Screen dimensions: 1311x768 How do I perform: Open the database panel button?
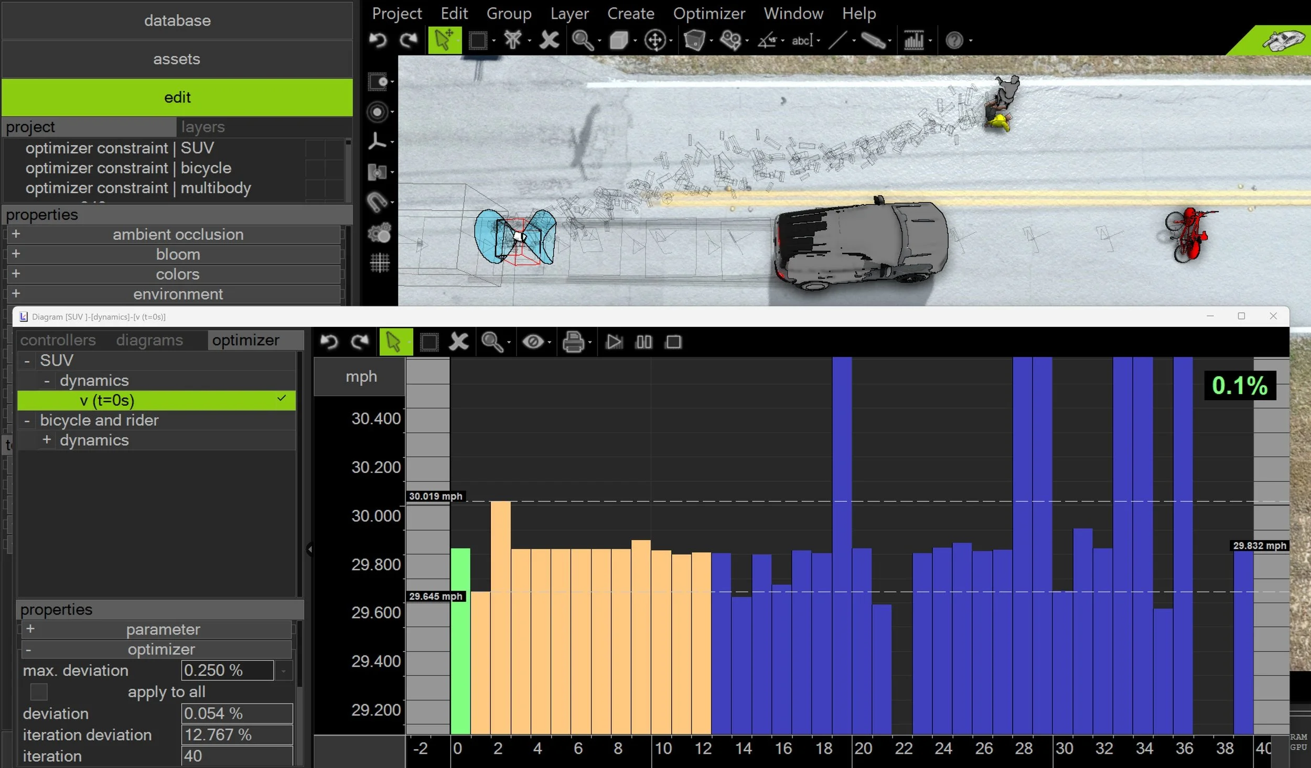tap(177, 20)
